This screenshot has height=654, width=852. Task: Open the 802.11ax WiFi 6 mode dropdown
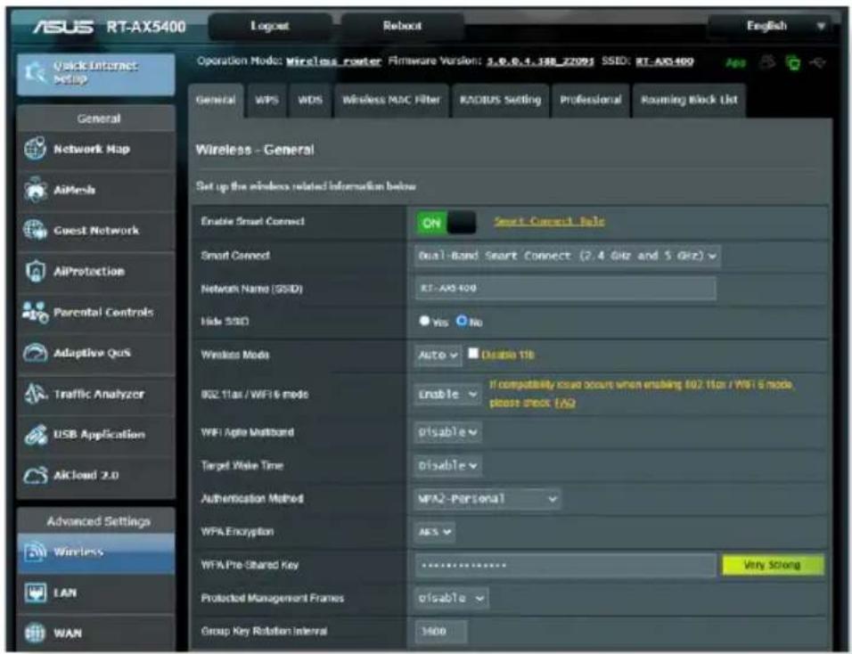coord(447,394)
